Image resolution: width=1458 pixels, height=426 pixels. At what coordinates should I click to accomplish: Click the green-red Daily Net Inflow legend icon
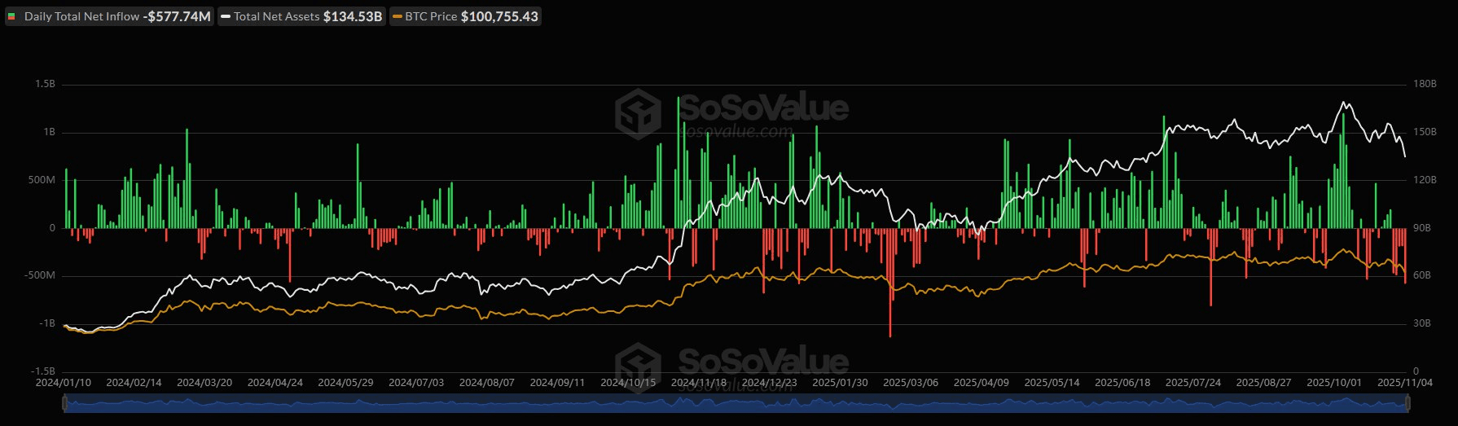[x=11, y=17]
